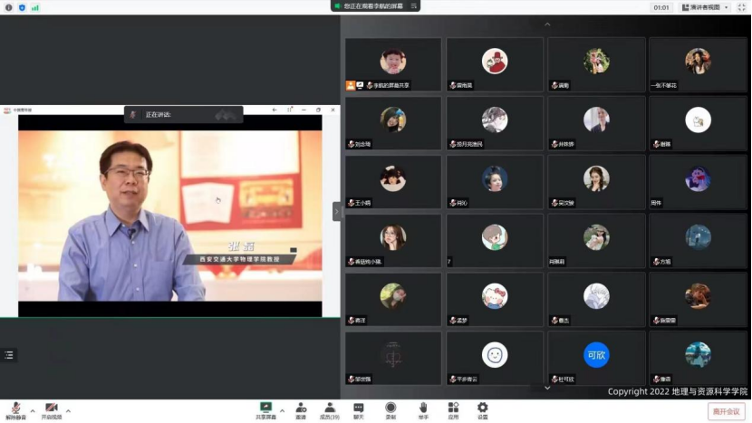
Task: Select participant tile labeled 7
Action: click(495, 241)
